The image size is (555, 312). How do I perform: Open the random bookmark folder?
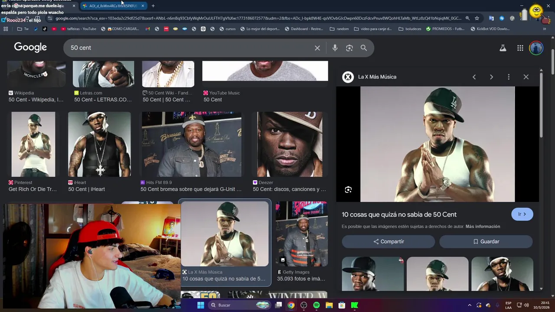point(339,29)
